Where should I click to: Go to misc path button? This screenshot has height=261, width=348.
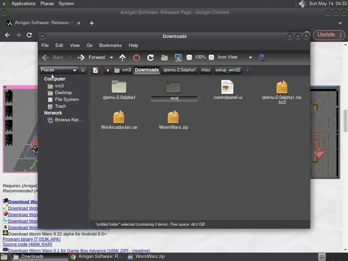[206, 70]
